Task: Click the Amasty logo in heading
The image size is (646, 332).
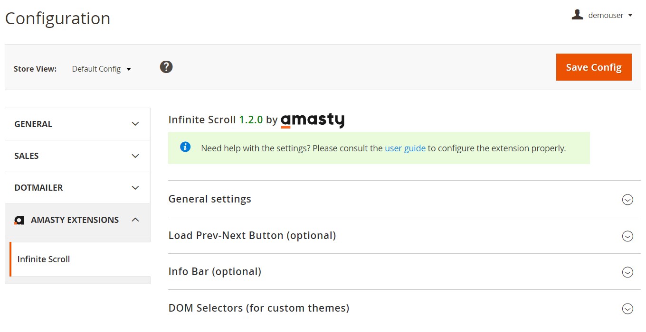Action: click(312, 120)
